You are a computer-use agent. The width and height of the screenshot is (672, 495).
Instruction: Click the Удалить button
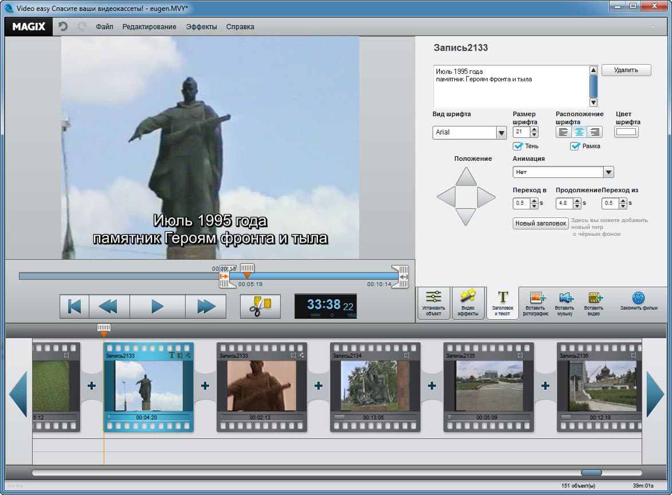point(626,70)
